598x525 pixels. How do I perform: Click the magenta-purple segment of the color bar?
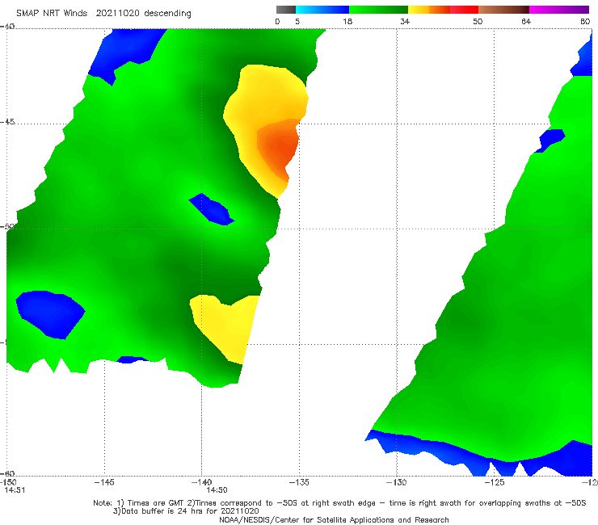pos(559,10)
